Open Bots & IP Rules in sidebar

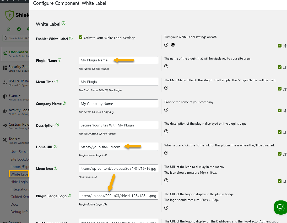(x=15, y=83)
